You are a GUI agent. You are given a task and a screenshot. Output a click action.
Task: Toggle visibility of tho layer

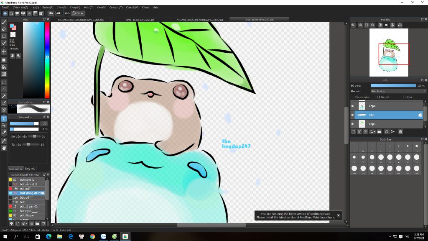click(352, 115)
